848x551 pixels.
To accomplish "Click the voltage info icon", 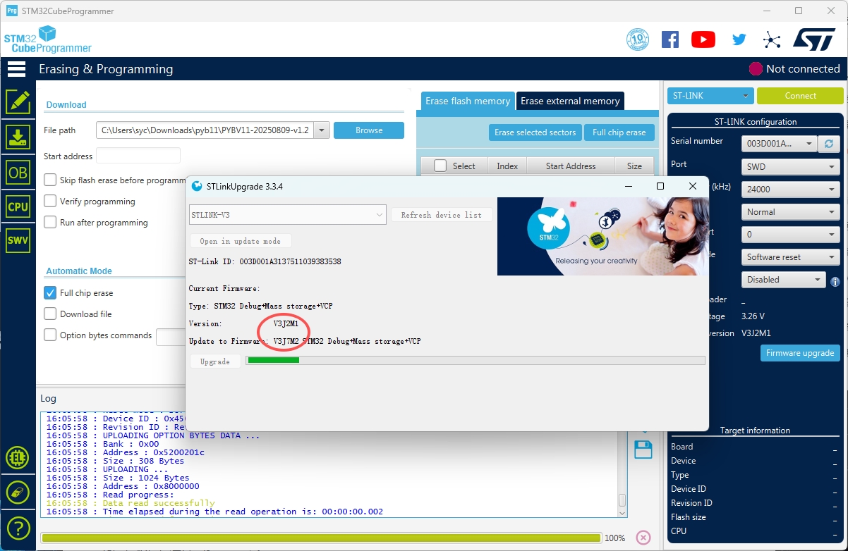I will 837,280.
